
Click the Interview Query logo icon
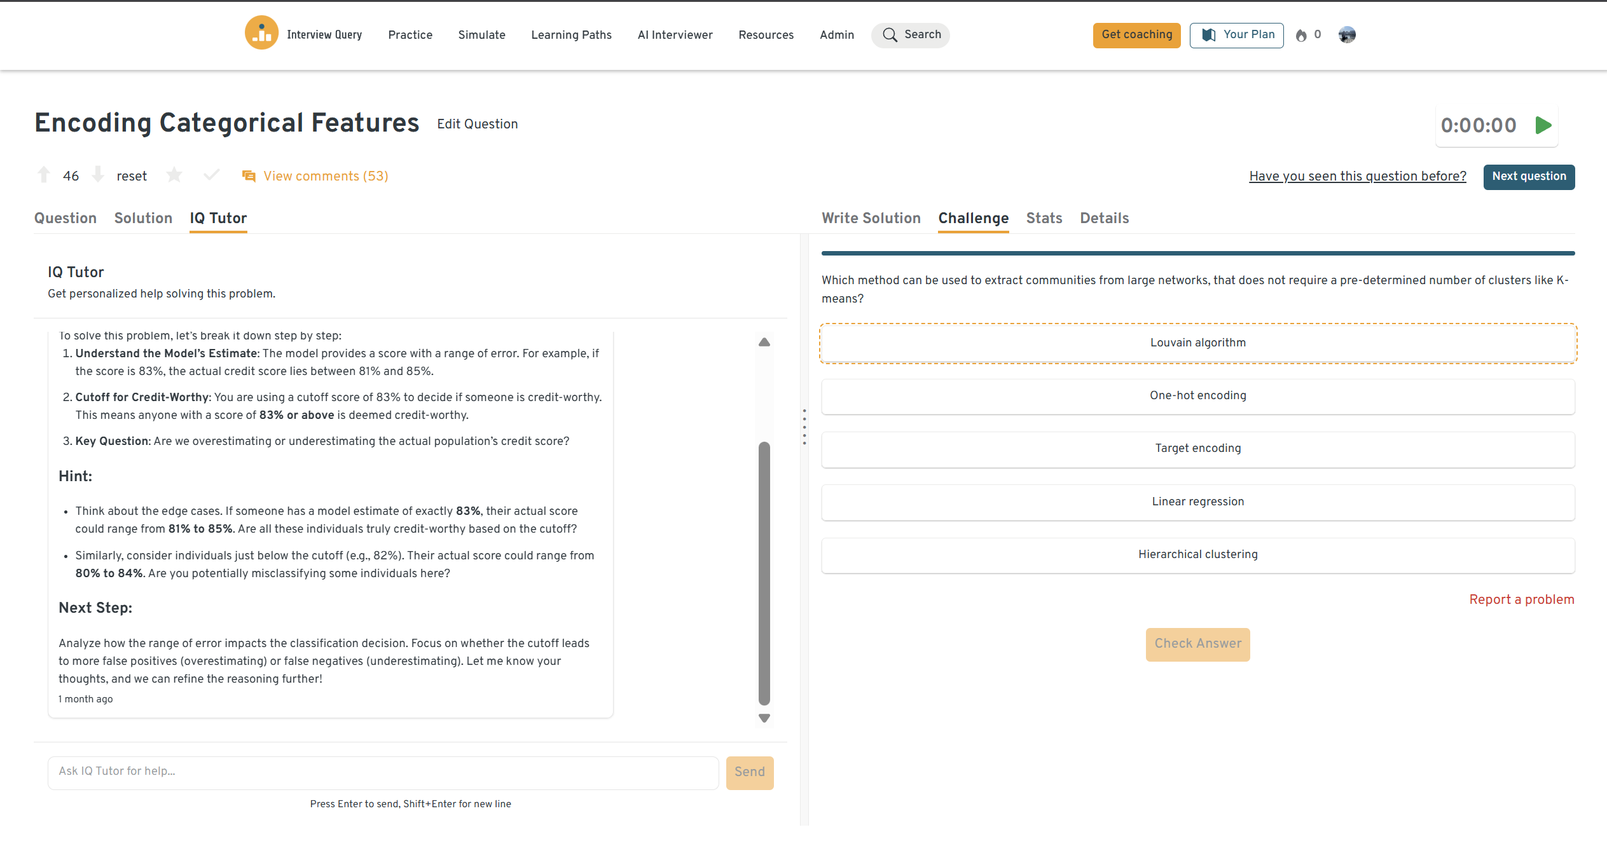[x=261, y=33]
